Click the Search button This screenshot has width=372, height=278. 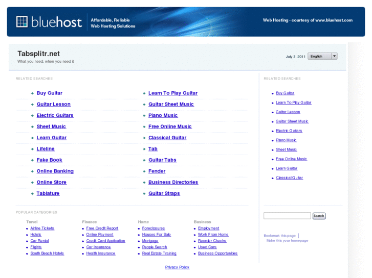(319, 216)
